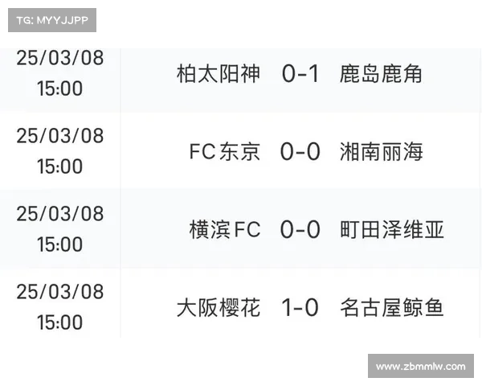Click the TG: MYYJJPP watermark label
Viewport: 482px width, 386px height.
tap(52, 20)
